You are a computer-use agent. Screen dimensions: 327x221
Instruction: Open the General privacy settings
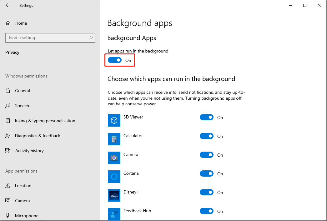(x=23, y=91)
